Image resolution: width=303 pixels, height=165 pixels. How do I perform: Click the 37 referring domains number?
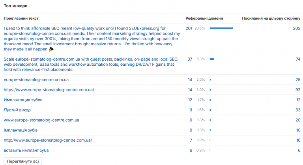coord(190,59)
